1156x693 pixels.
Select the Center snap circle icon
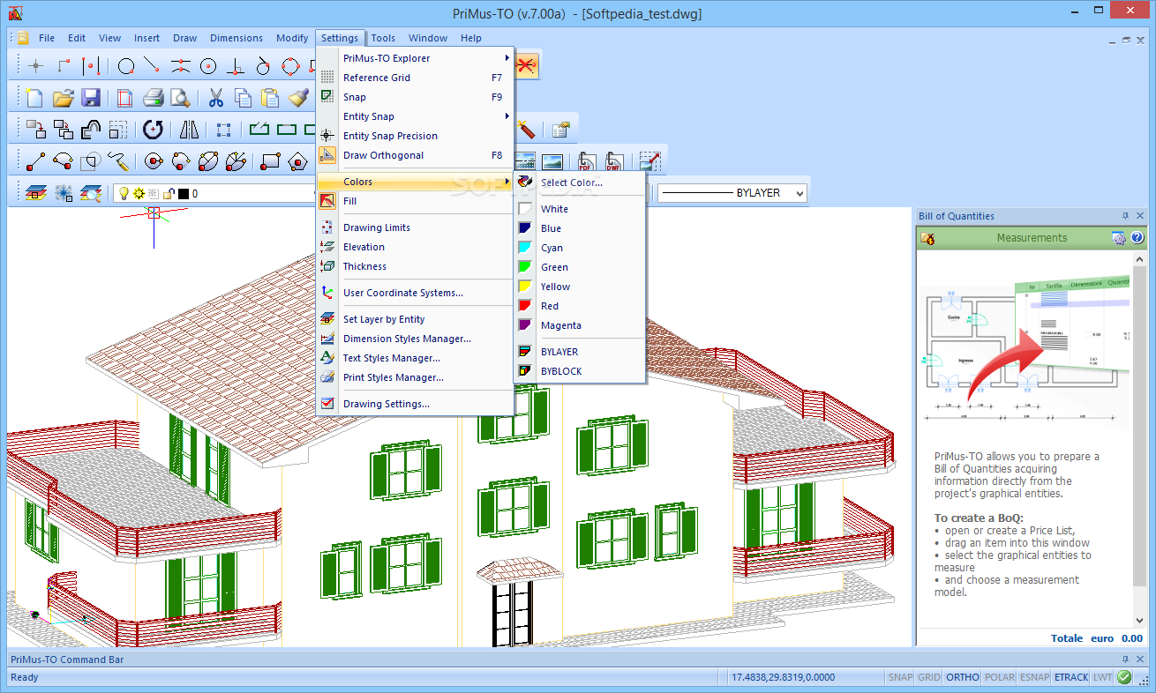click(208, 65)
